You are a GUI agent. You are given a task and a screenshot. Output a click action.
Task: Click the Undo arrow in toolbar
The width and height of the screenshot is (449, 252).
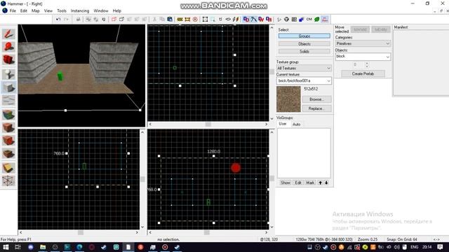click(x=58, y=19)
